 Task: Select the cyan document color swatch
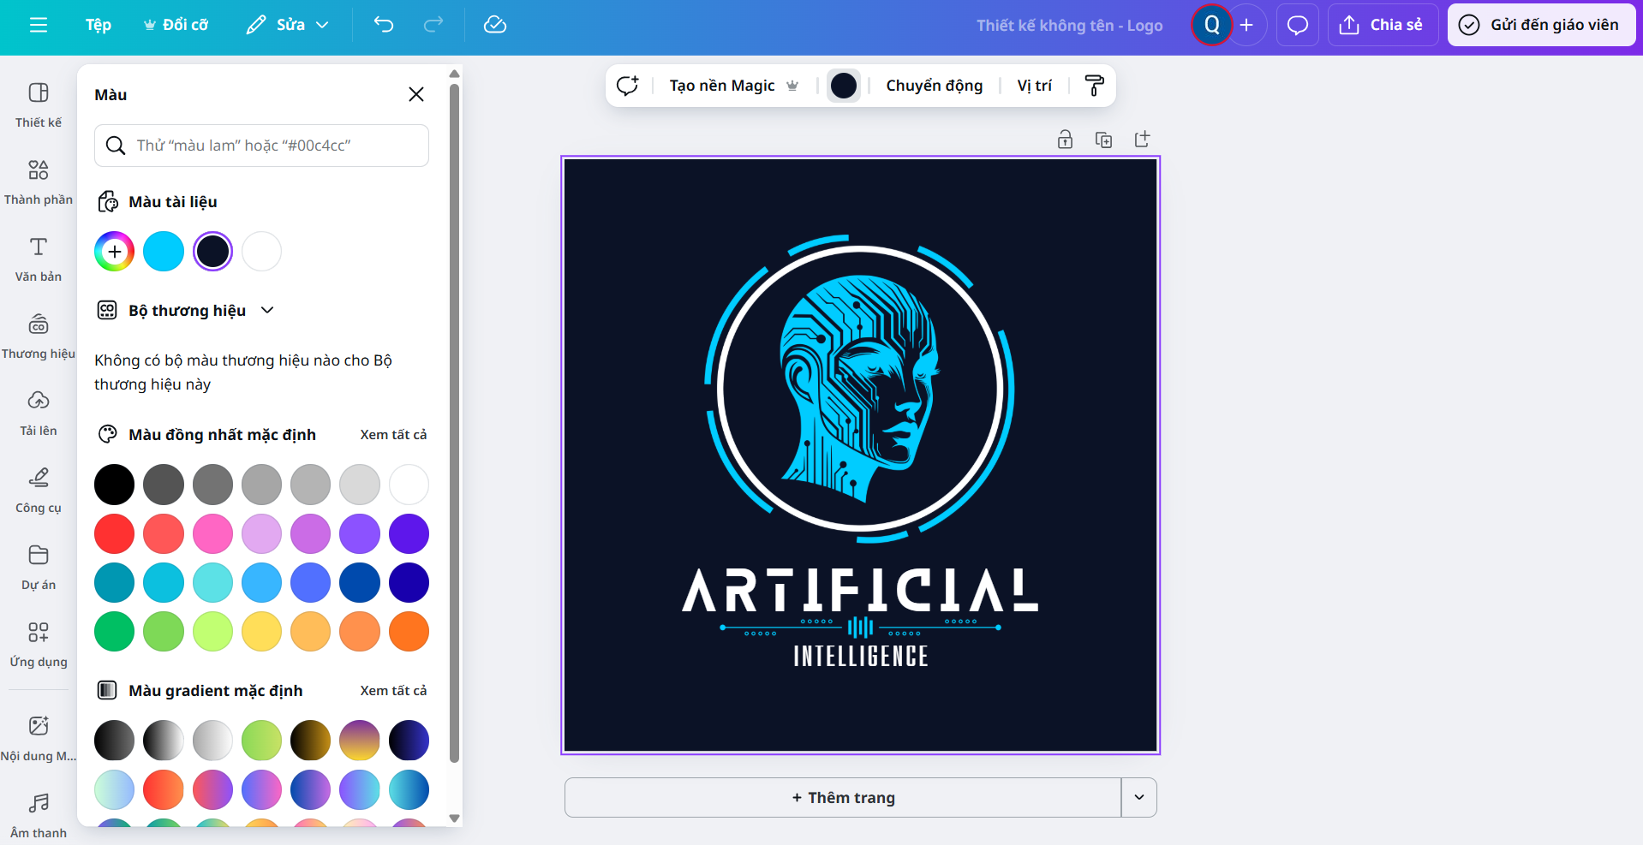tap(164, 252)
